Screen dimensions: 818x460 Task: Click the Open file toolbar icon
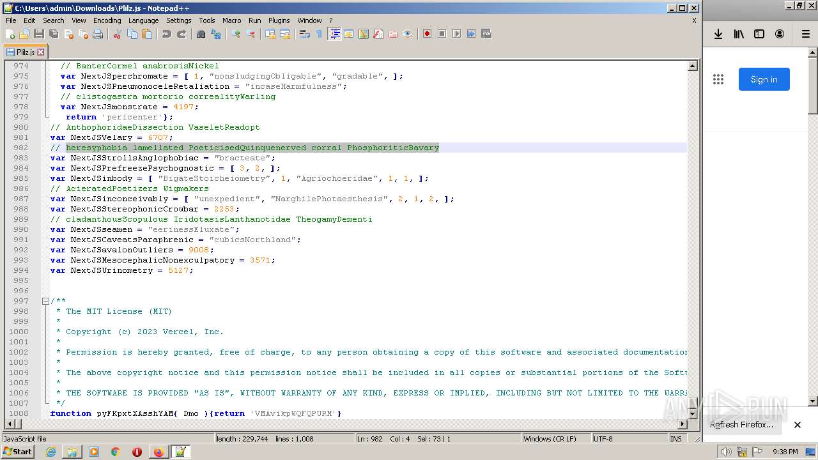pyautogui.click(x=24, y=34)
